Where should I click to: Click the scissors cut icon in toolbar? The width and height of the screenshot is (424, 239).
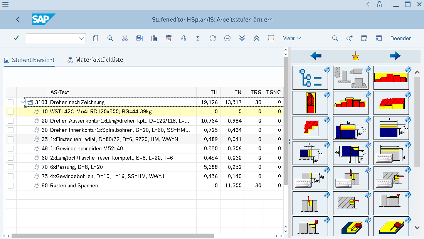click(125, 39)
